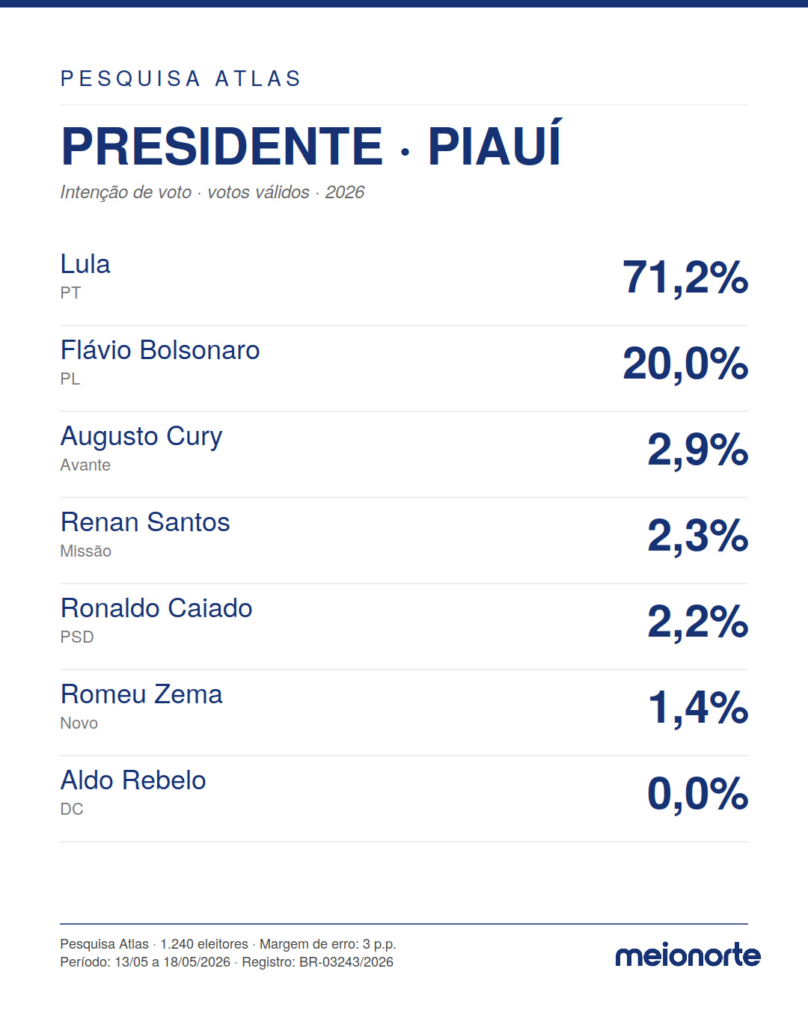Click the 0,0% percentage value
The height and width of the screenshot is (1010, 808).
(697, 794)
